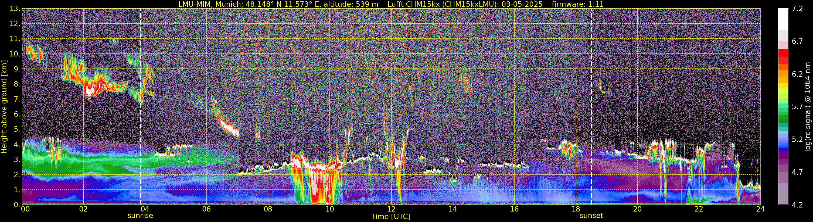
Task: Click the yellow segment of the colorbar
Action: pyautogui.click(x=783, y=85)
